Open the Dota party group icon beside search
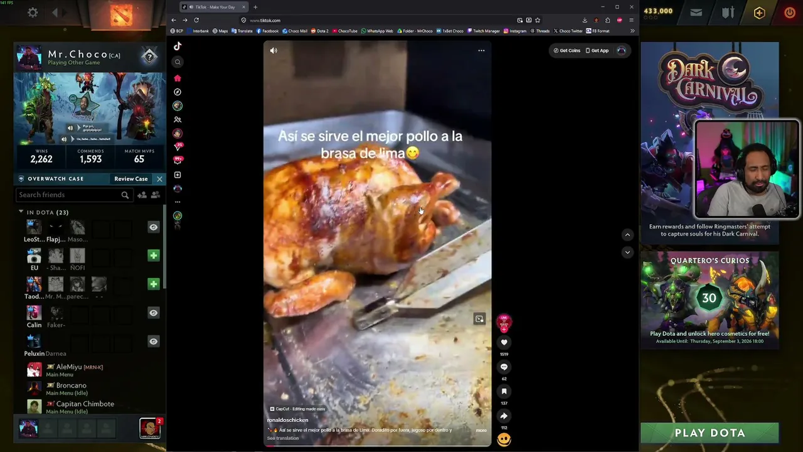The image size is (803, 452). click(155, 195)
